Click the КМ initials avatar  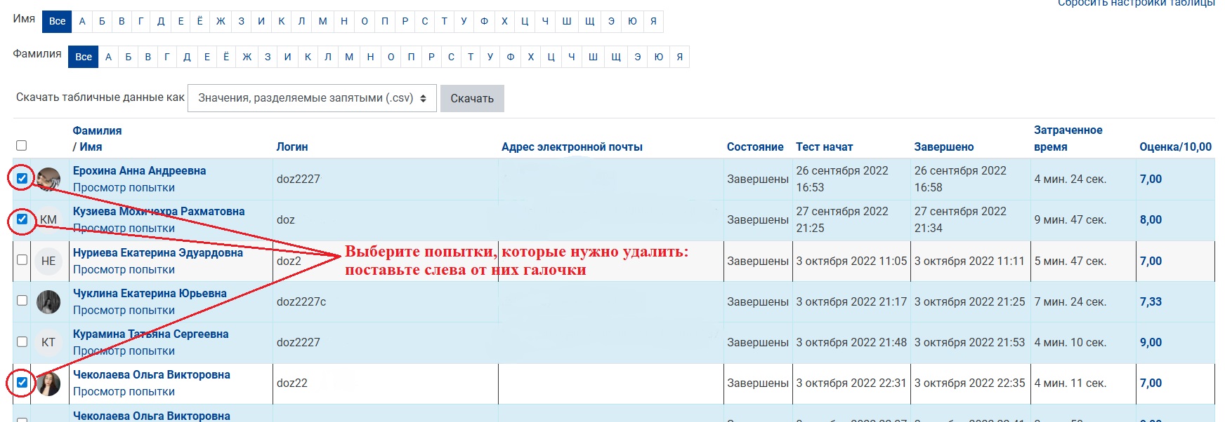pyautogui.click(x=48, y=220)
